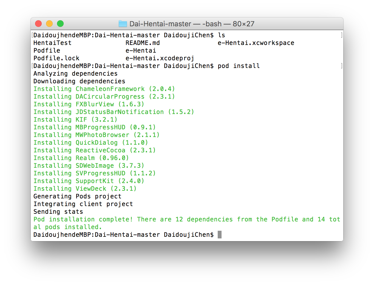The image size is (374, 285).
Task: Click 'Installing SDWebImage (3.7.3)' line
Action: tap(89, 166)
